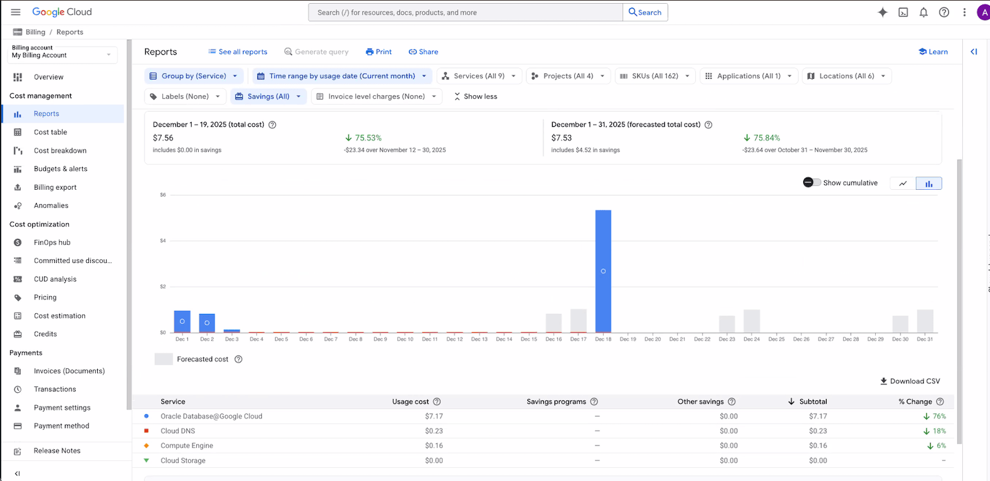
Task: Click the Share link icon
Action: [x=423, y=52]
